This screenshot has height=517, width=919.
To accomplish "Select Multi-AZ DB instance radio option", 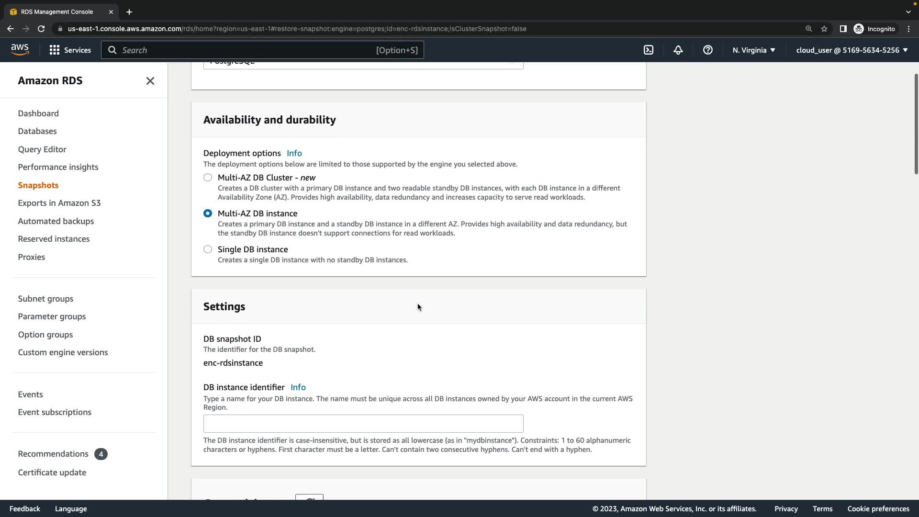I will (x=208, y=214).
